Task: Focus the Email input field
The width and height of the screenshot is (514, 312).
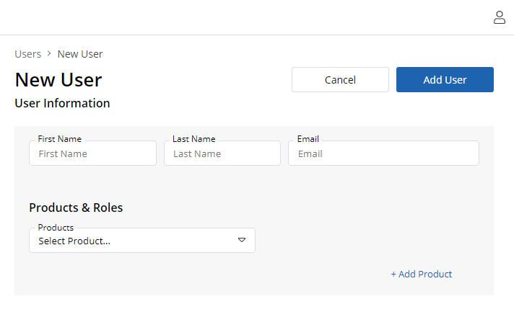Action: [x=383, y=153]
